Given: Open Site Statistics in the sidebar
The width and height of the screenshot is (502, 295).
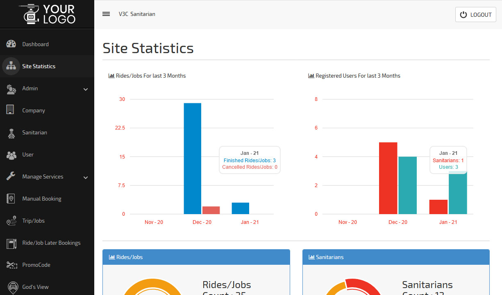Looking at the screenshot, I should click(x=47, y=66).
